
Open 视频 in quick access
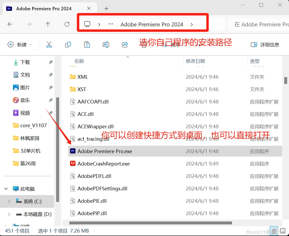[25, 113]
